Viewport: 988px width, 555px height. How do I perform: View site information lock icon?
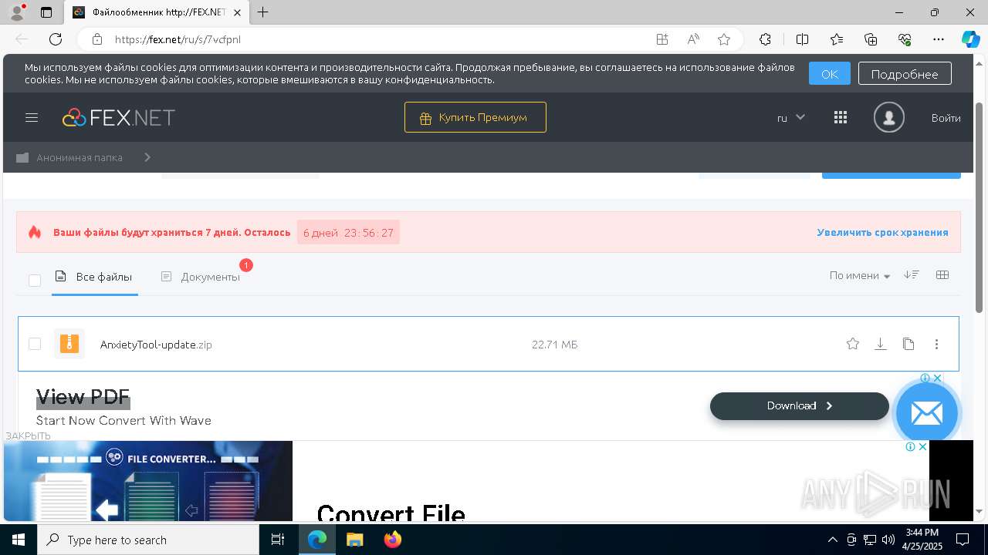96,39
